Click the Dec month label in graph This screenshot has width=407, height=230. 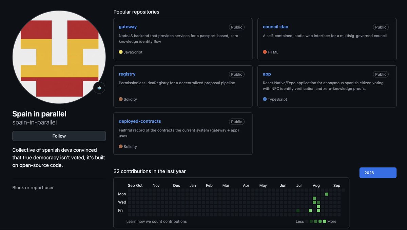(177, 186)
